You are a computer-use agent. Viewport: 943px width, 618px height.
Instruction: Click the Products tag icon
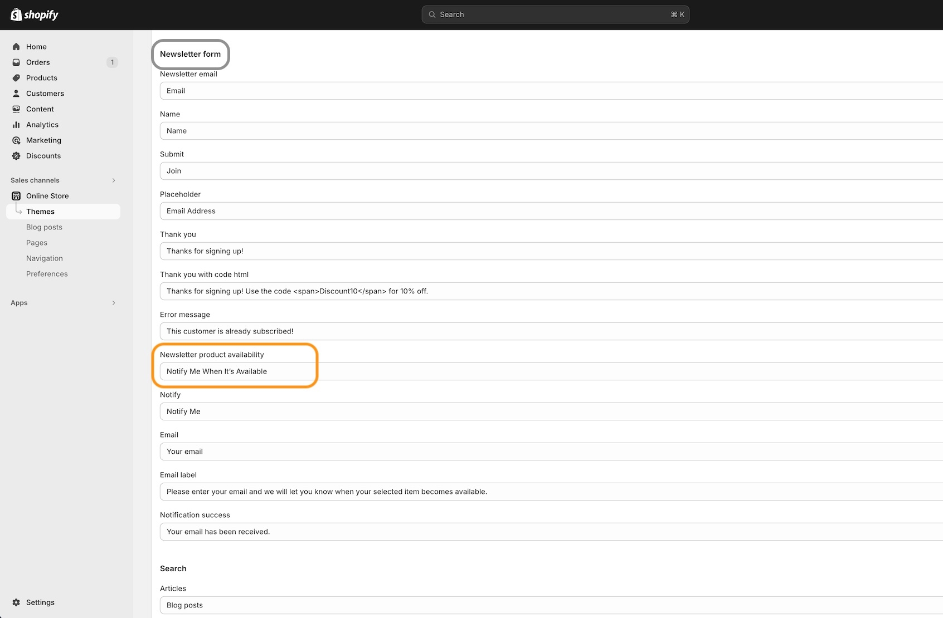pos(16,78)
